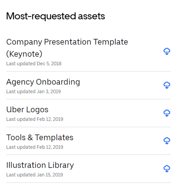The image size is (185, 192).
Task: Download the Illustration Library
Action: 166,169
